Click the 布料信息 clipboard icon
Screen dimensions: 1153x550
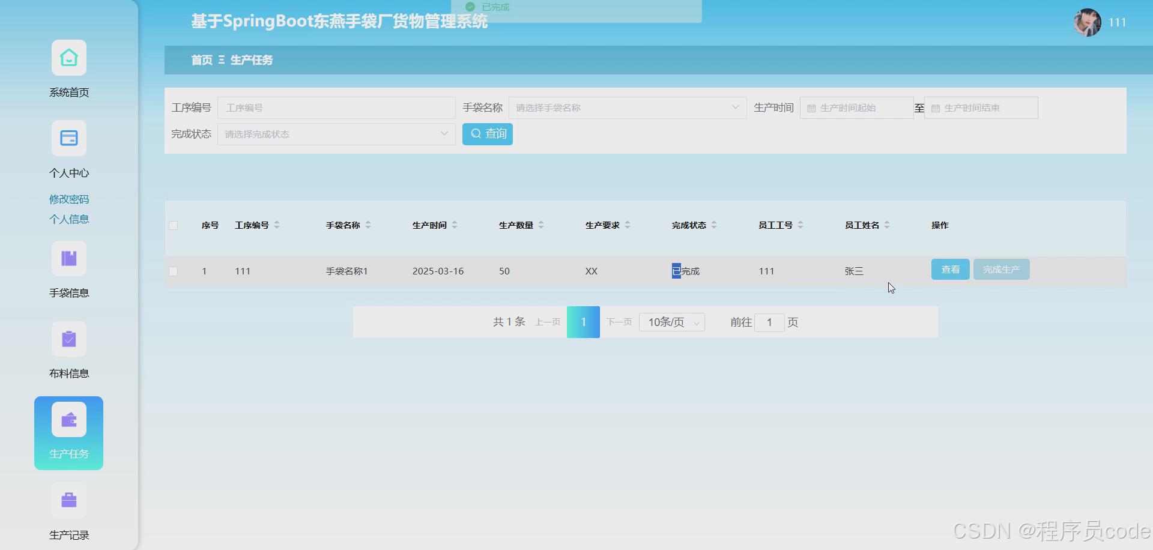(68, 339)
